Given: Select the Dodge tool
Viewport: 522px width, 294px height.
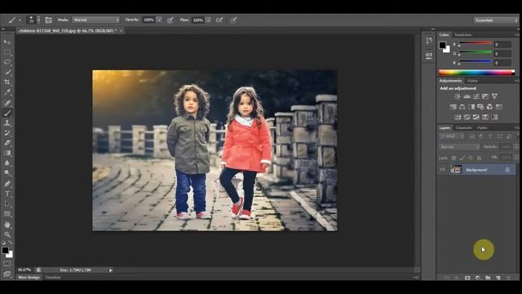Looking at the screenshot, I should pos(7,173).
